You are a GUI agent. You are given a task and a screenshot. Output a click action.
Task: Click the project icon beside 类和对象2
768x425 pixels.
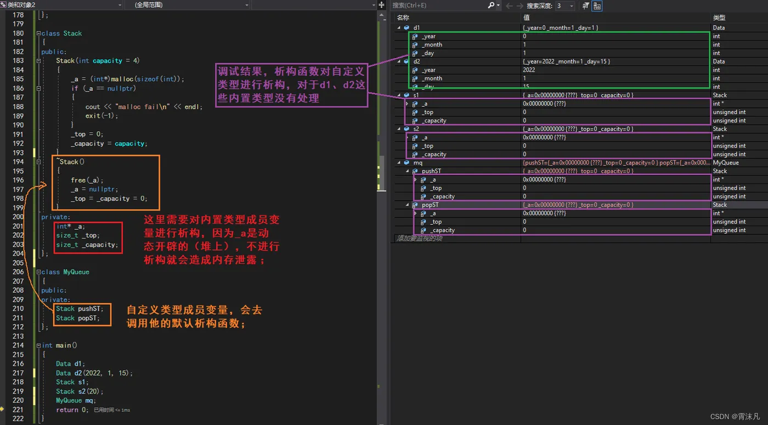3,5
